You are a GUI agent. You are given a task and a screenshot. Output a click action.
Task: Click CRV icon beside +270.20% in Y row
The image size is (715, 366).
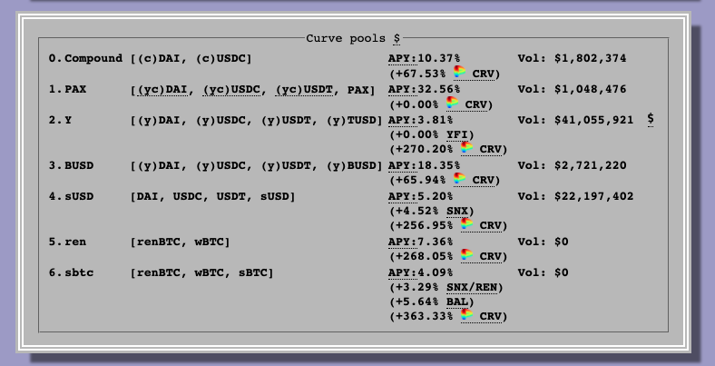[467, 148]
